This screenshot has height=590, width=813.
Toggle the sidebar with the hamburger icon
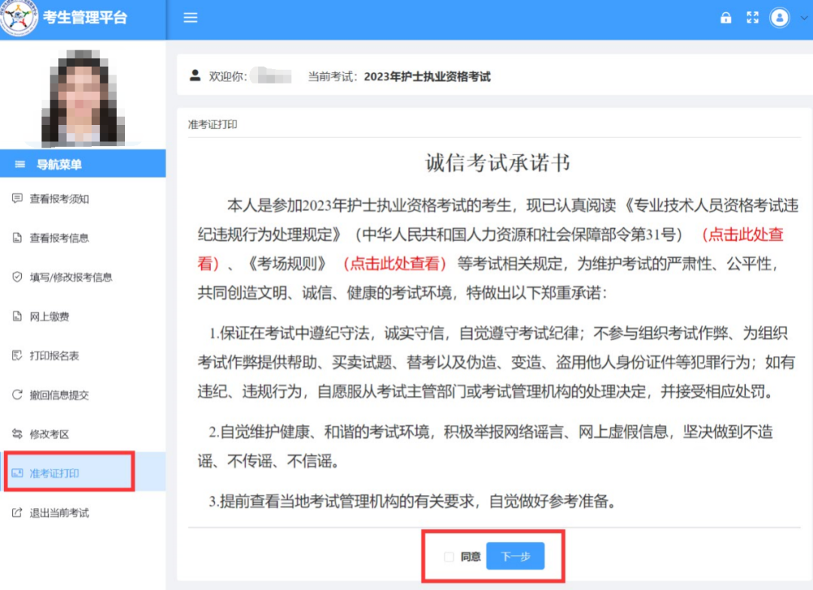(190, 17)
